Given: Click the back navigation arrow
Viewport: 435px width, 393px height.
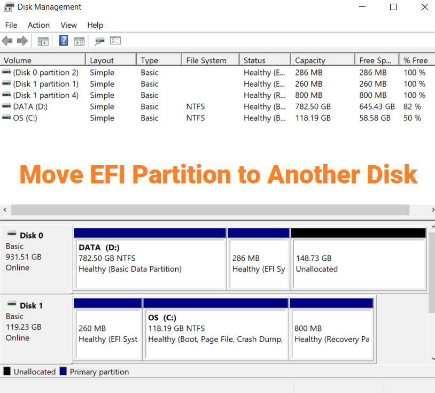Looking at the screenshot, I should click(7, 41).
